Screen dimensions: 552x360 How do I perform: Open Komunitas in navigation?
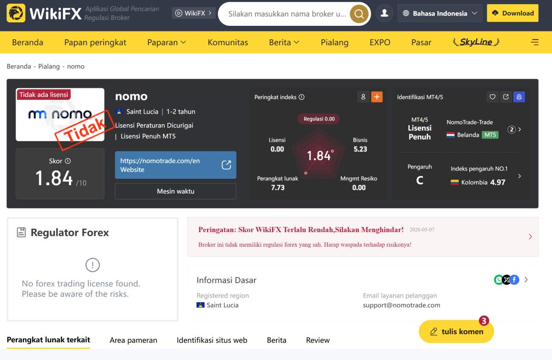pyautogui.click(x=228, y=42)
